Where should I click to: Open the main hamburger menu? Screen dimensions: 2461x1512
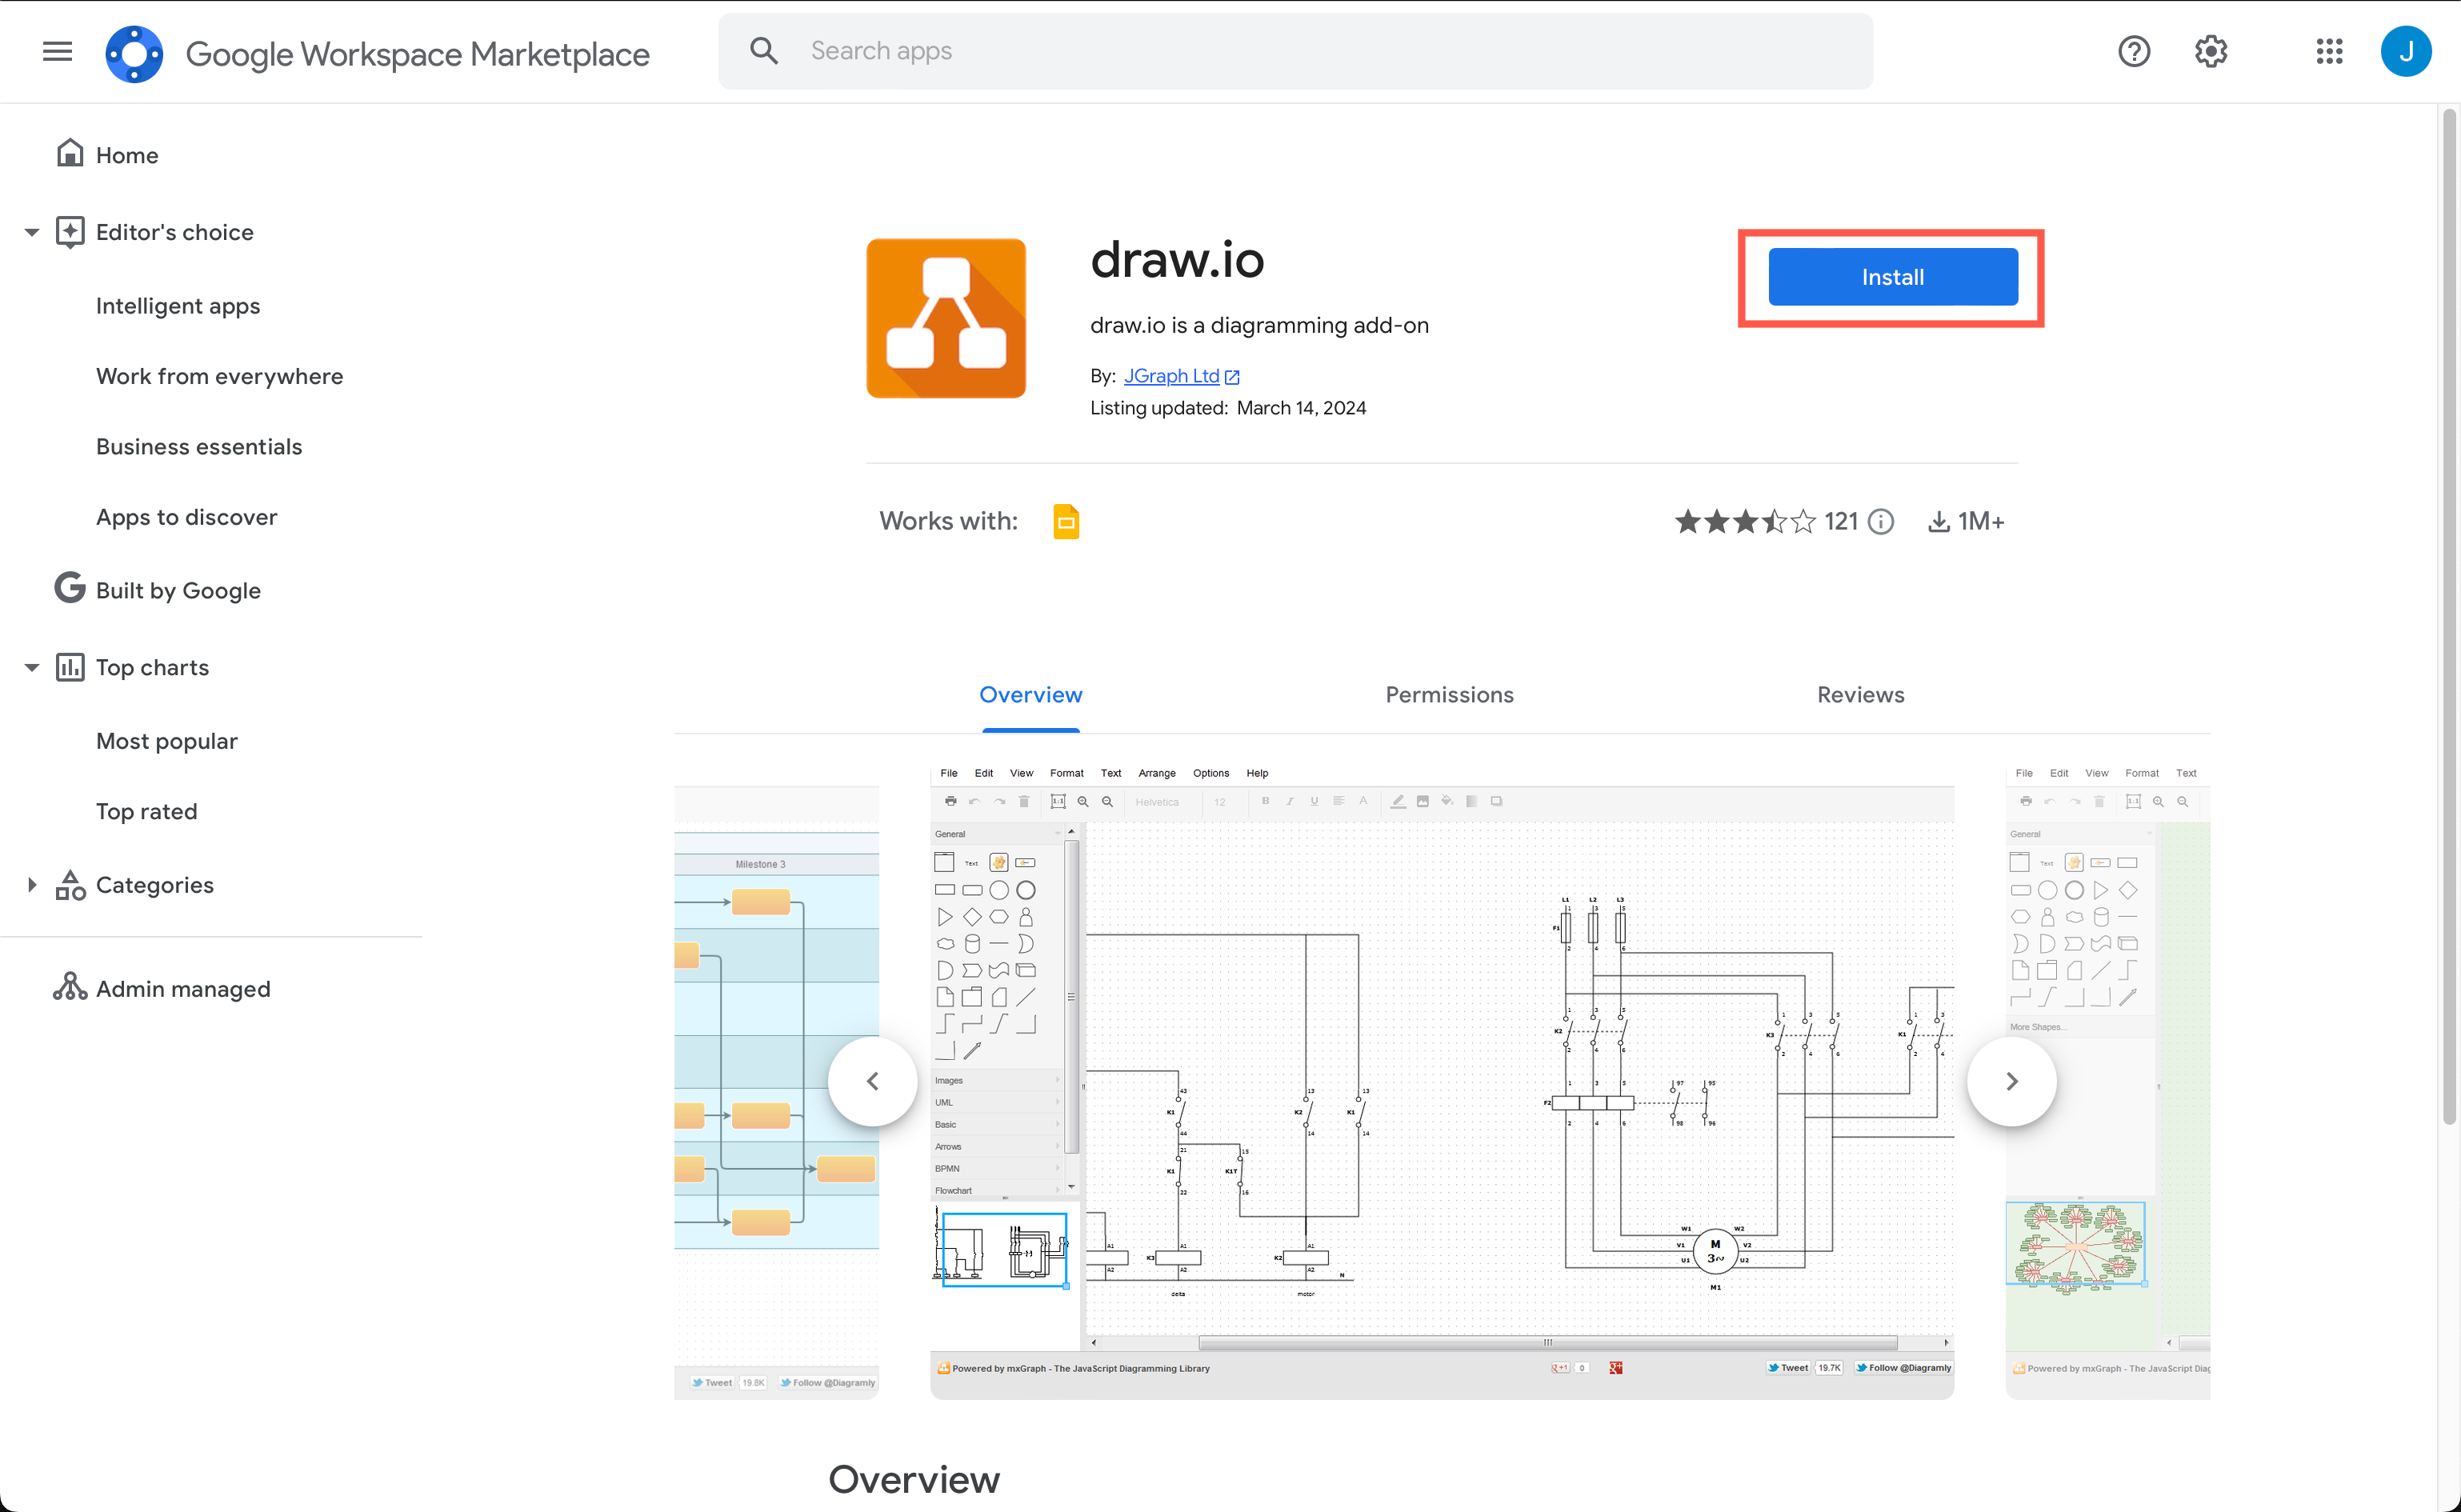pos(57,51)
